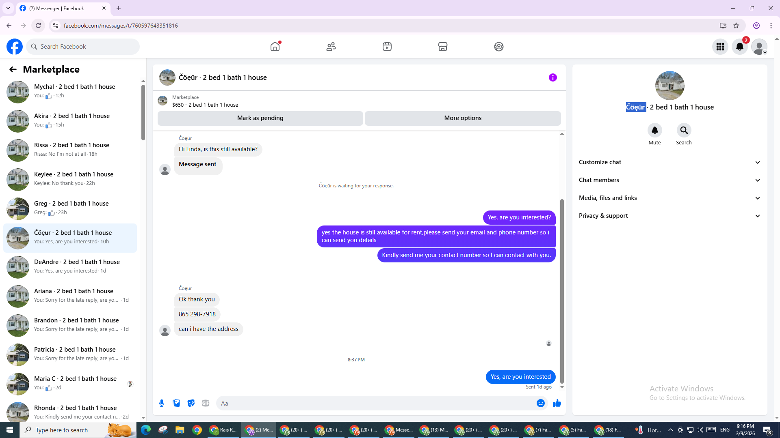Image resolution: width=780 pixels, height=438 pixels.
Task: Click the Mark as pending button
Action: point(260,118)
